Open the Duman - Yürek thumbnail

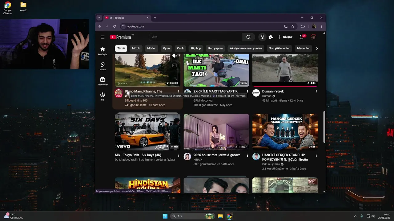tap(285, 70)
